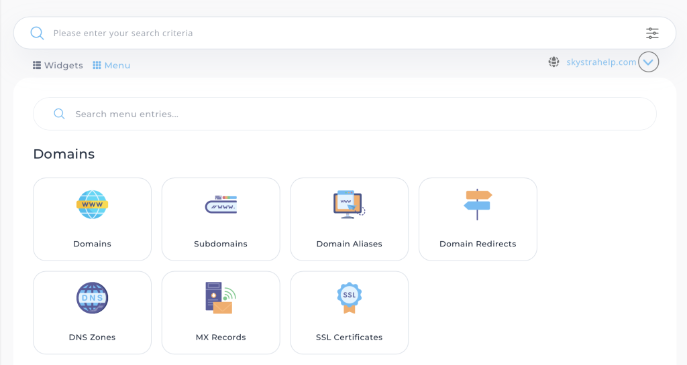Viewport: 687px width, 365px height.
Task: Click magnifier icon in menu entries search
Action: tap(59, 114)
